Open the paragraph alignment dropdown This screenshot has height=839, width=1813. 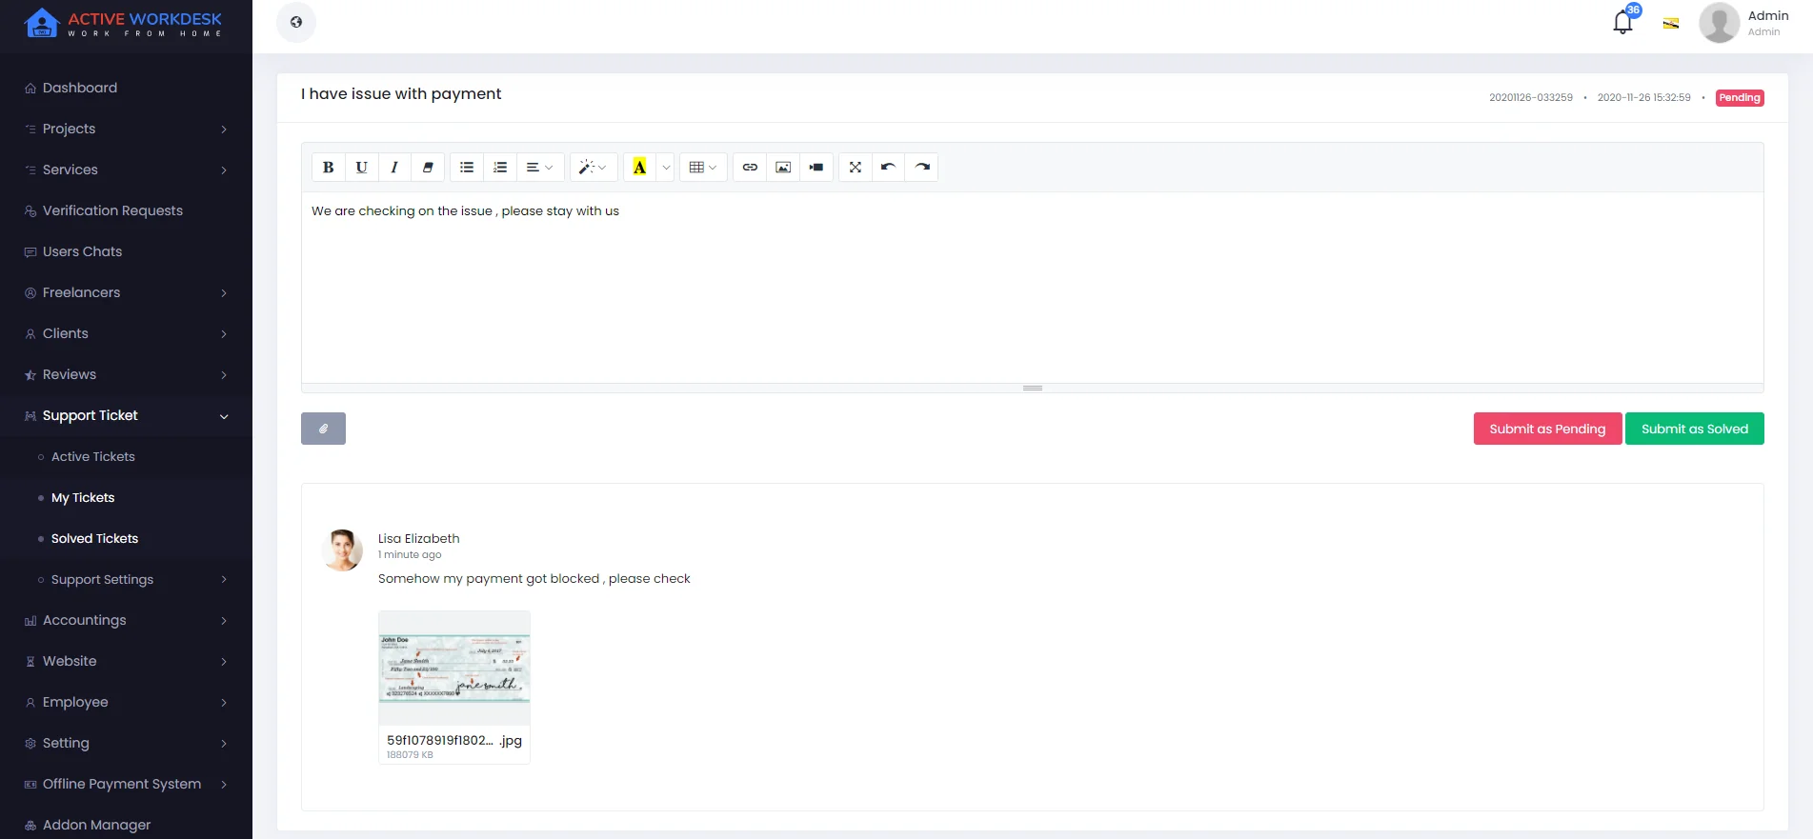pyautogui.click(x=539, y=168)
